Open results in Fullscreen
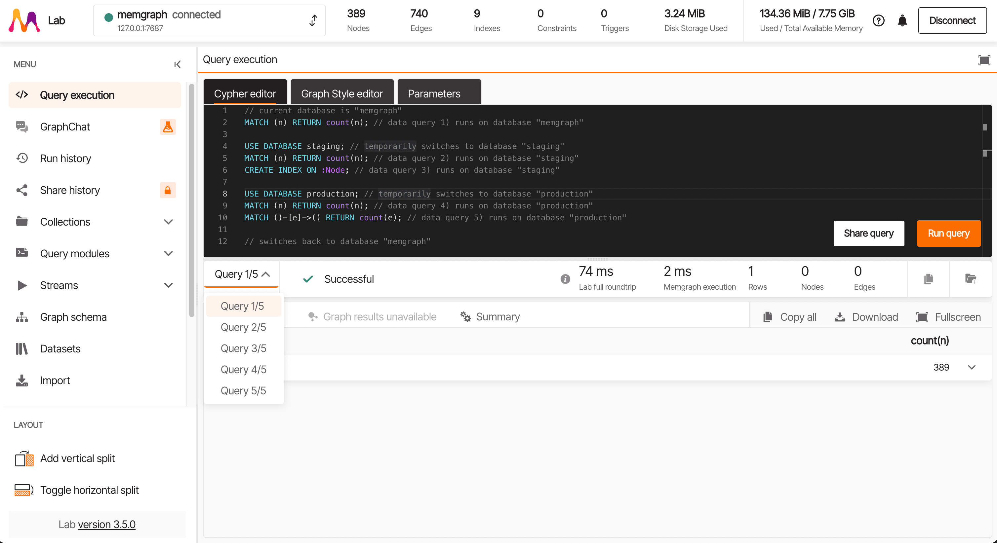997x543 pixels. [x=948, y=317]
